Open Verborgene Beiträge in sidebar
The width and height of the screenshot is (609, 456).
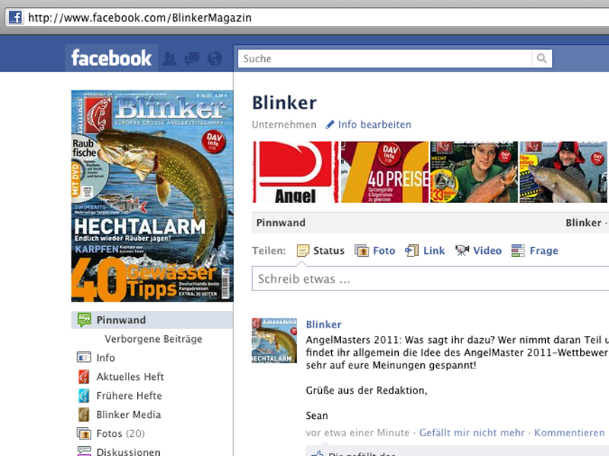[x=153, y=339]
